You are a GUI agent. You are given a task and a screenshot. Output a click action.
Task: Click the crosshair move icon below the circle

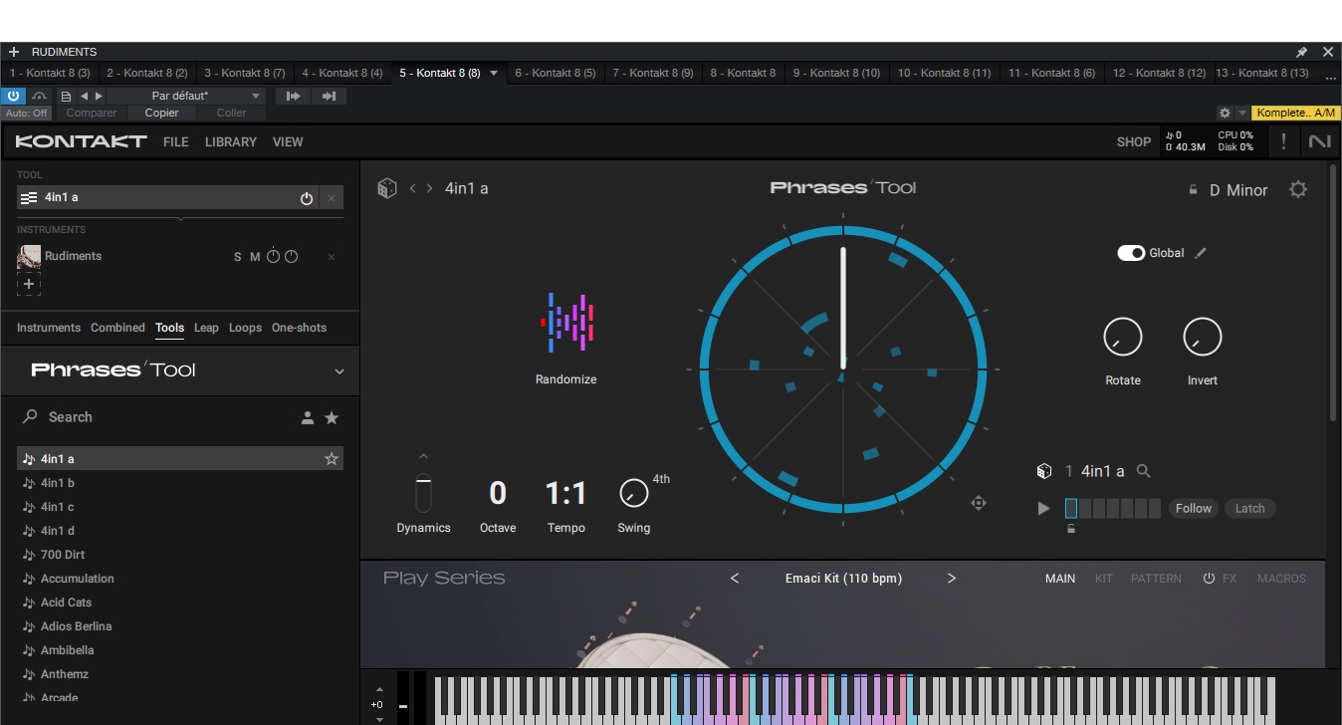coord(979,503)
